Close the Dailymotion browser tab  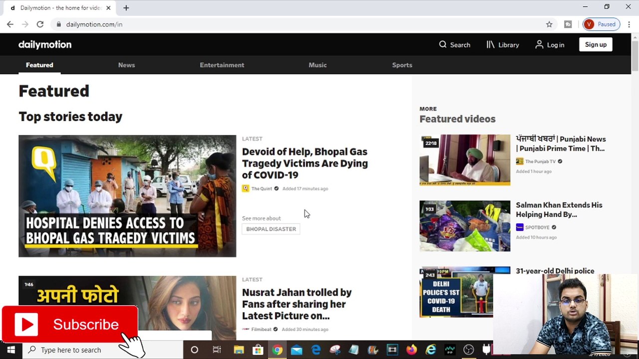point(108,8)
